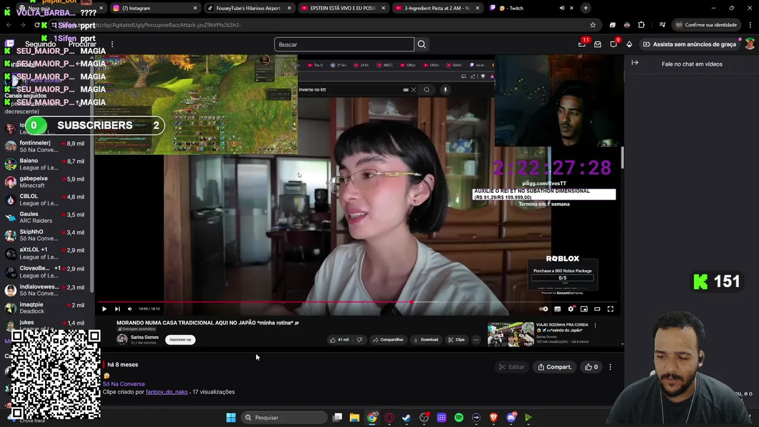Open gabepeixe Minecraft channel in sidebar
759x427 pixels.
45,182
